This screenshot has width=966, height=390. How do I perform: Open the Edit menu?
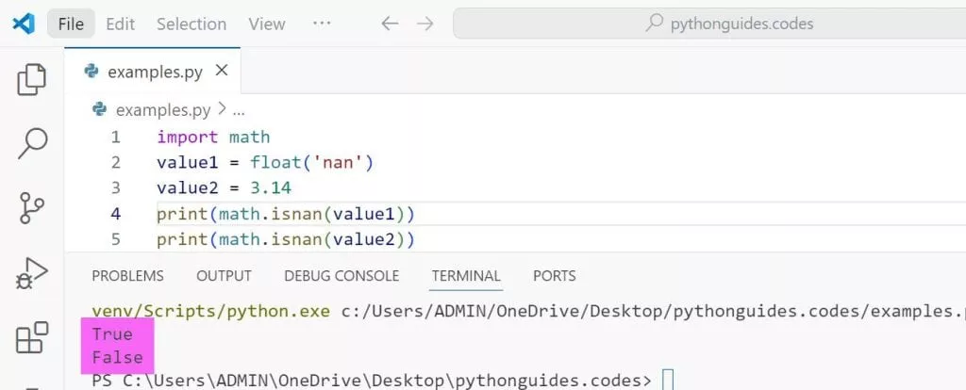[x=120, y=24]
